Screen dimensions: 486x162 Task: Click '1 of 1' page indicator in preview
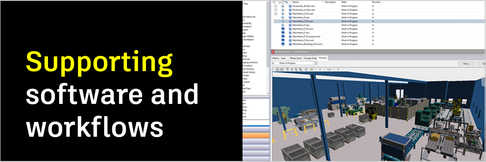329,69
